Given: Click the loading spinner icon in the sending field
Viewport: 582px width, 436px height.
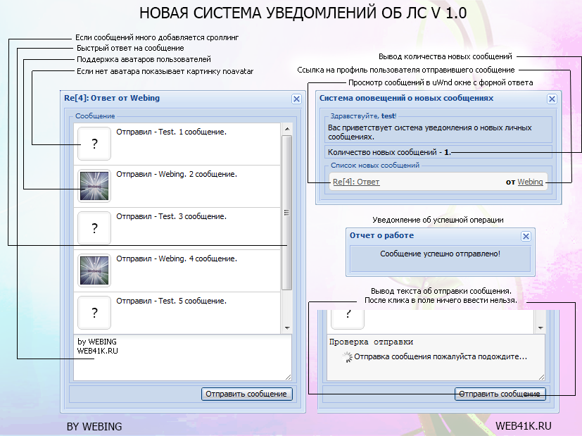Looking at the screenshot, I should (x=347, y=357).
